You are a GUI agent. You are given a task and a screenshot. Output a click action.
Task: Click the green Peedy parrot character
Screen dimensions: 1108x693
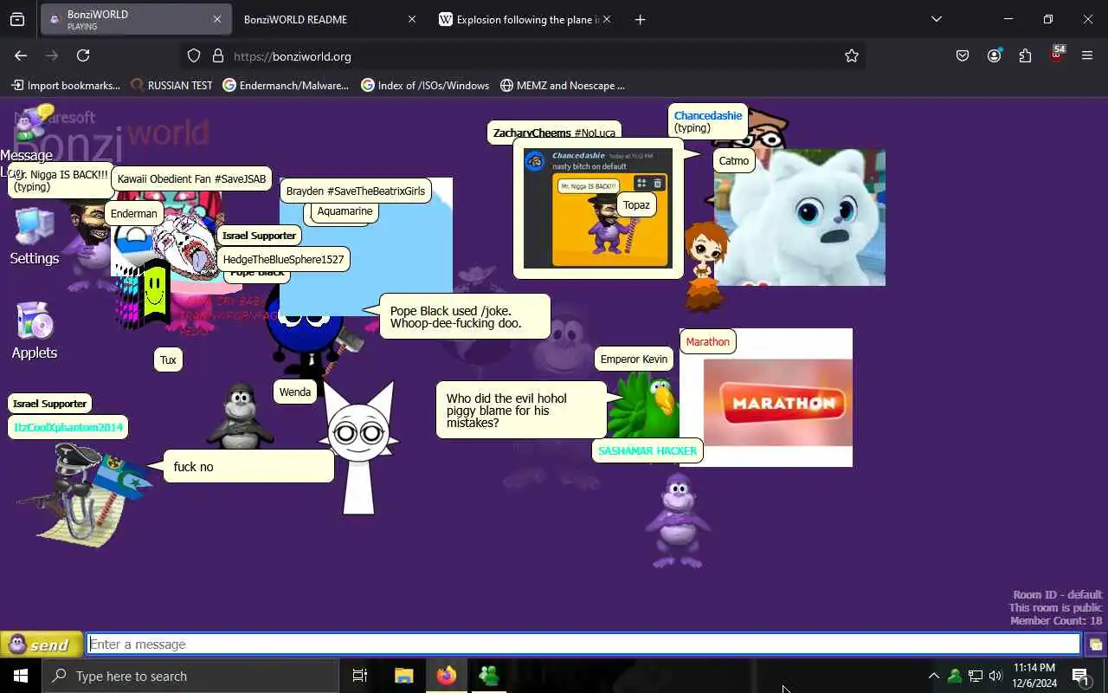click(x=644, y=405)
